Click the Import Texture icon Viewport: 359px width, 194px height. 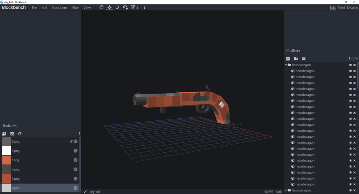click(4, 134)
